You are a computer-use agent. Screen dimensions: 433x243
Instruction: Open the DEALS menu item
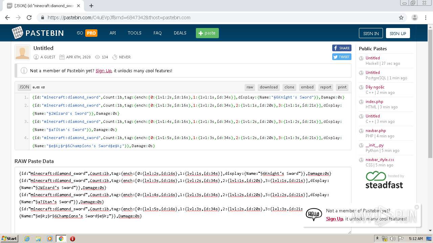tap(180, 33)
